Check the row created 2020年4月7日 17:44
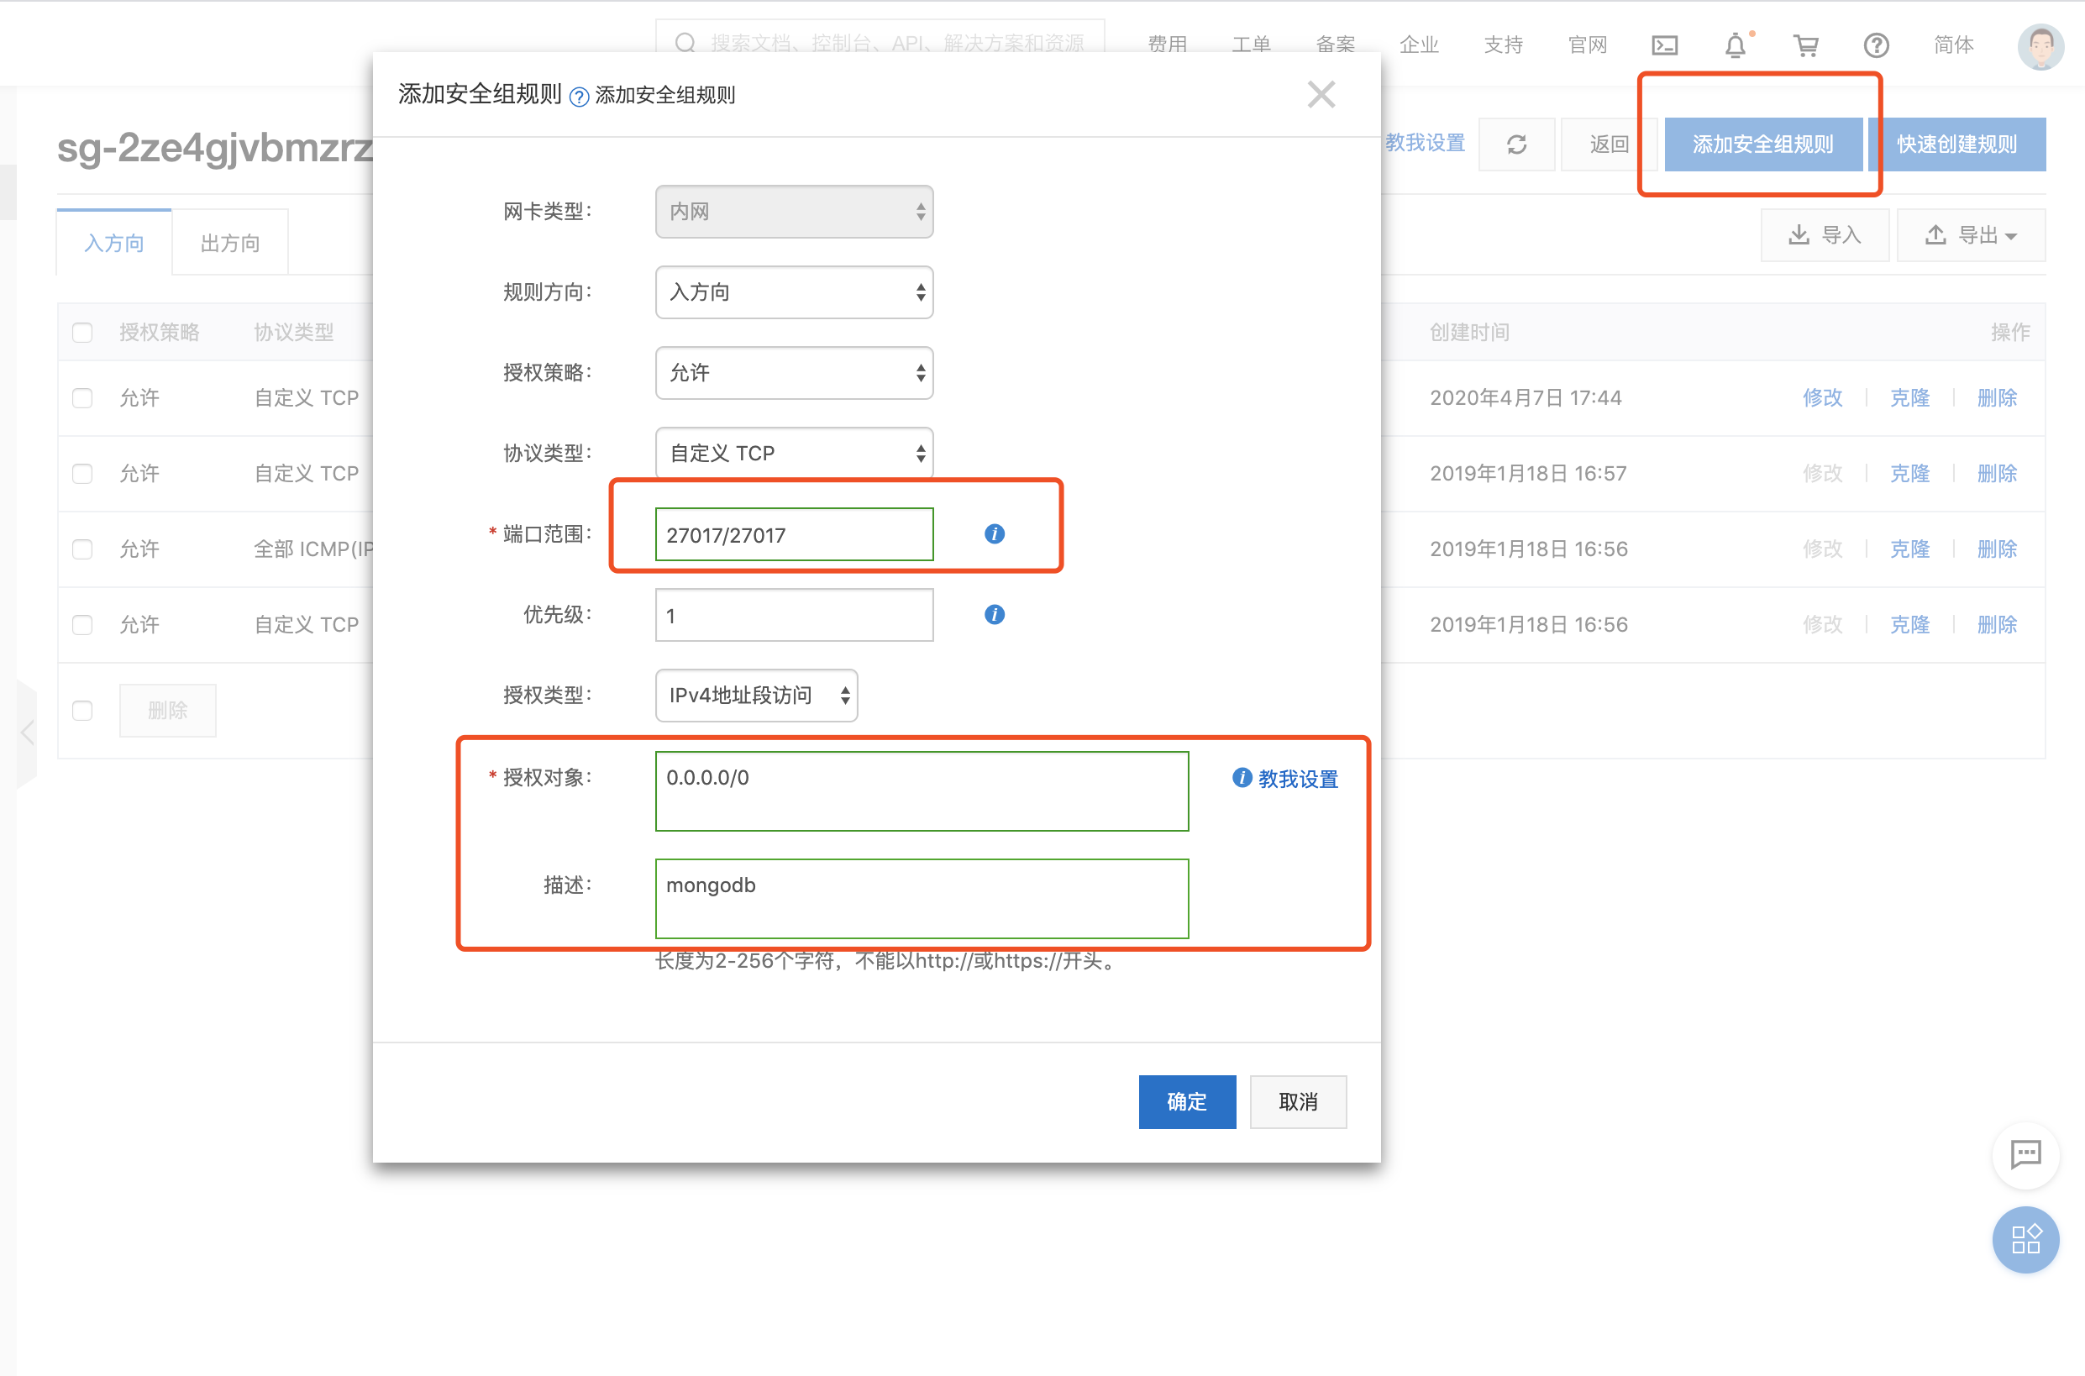The image size is (2085, 1376). (x=82, y=398)
